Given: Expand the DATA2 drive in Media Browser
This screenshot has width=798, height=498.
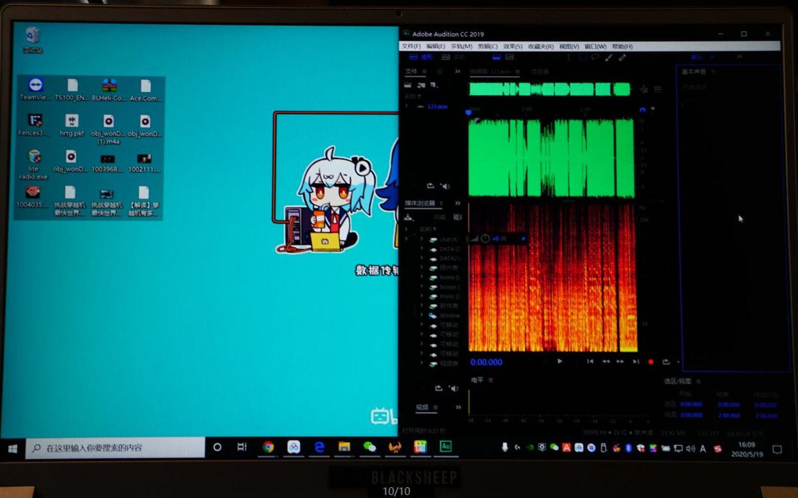Looking at the screenshot, I should pyautogui.click(x=421, y=258).
